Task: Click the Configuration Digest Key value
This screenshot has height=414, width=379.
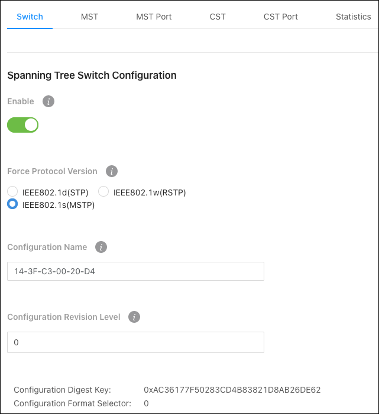Action: (x=232, y=390)
